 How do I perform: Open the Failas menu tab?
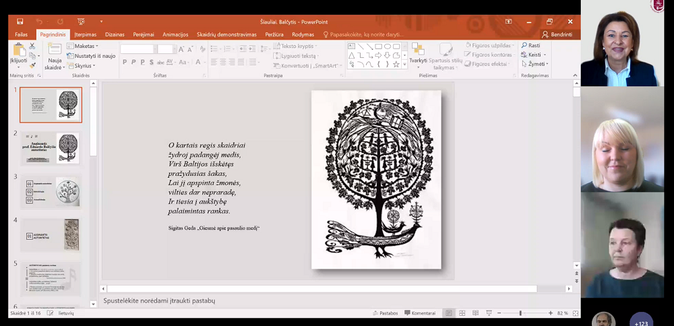click(x=22, y=34)
